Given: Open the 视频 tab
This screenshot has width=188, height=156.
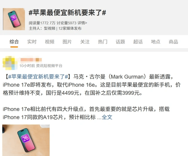Looking at the screenshot, I should coord(50,42).
